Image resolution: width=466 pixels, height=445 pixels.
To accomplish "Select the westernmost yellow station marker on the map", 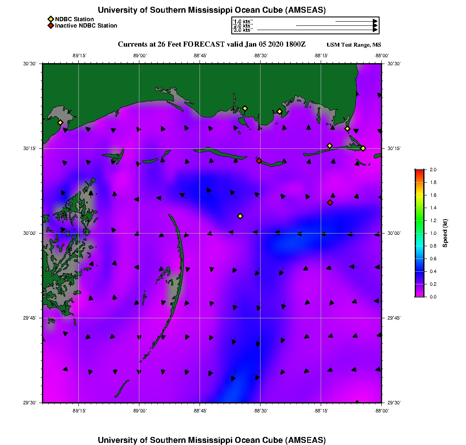I will coord(60,122).
